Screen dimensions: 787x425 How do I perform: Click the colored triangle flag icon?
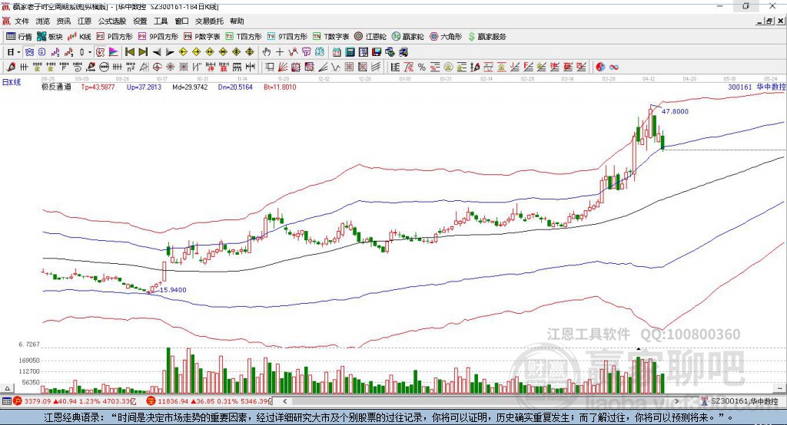pyautogui.click(x=114, y=52)
